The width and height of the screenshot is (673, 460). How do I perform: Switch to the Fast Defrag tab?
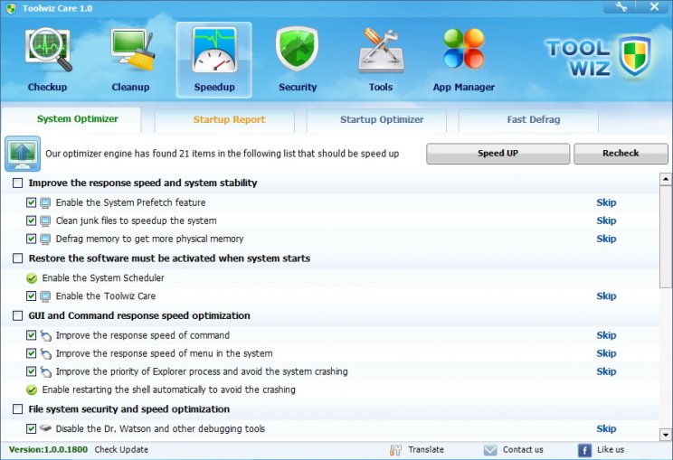pyautogui.click(x=529, y=120)
